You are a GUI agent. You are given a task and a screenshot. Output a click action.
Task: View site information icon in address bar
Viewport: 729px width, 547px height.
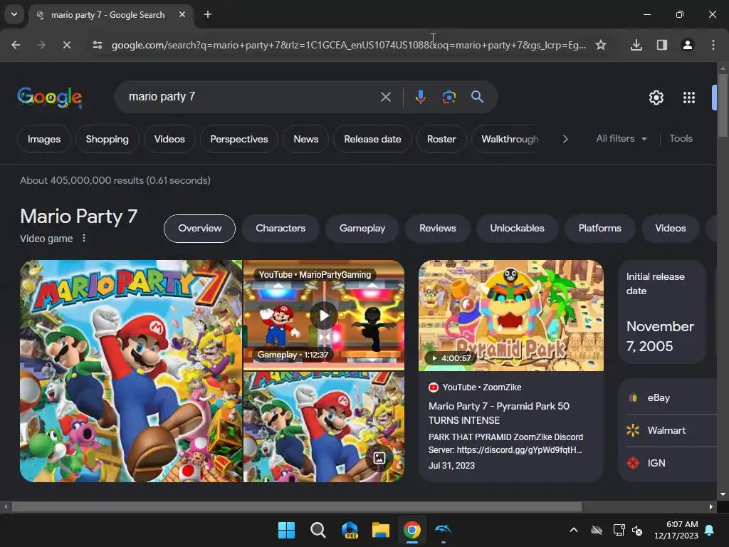pos(97,45)
